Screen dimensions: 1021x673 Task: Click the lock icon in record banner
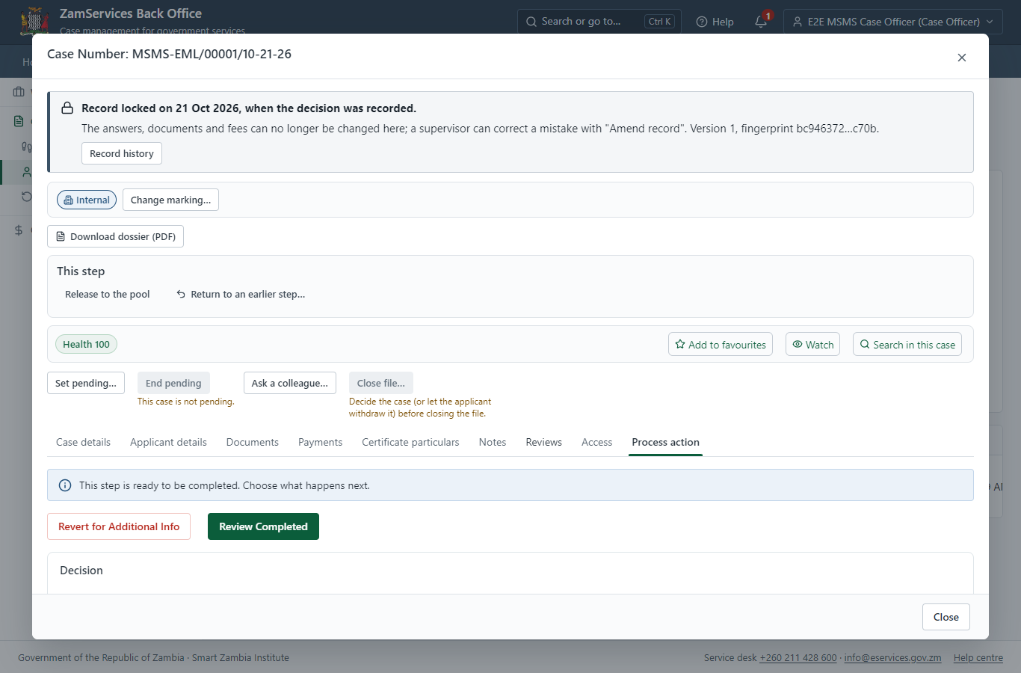point(67,108)
